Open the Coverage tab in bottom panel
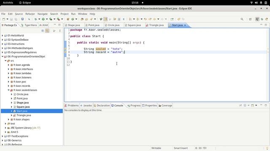Image resolution: width=270 pixels, height=151 pixels. [x=165, y=105]
